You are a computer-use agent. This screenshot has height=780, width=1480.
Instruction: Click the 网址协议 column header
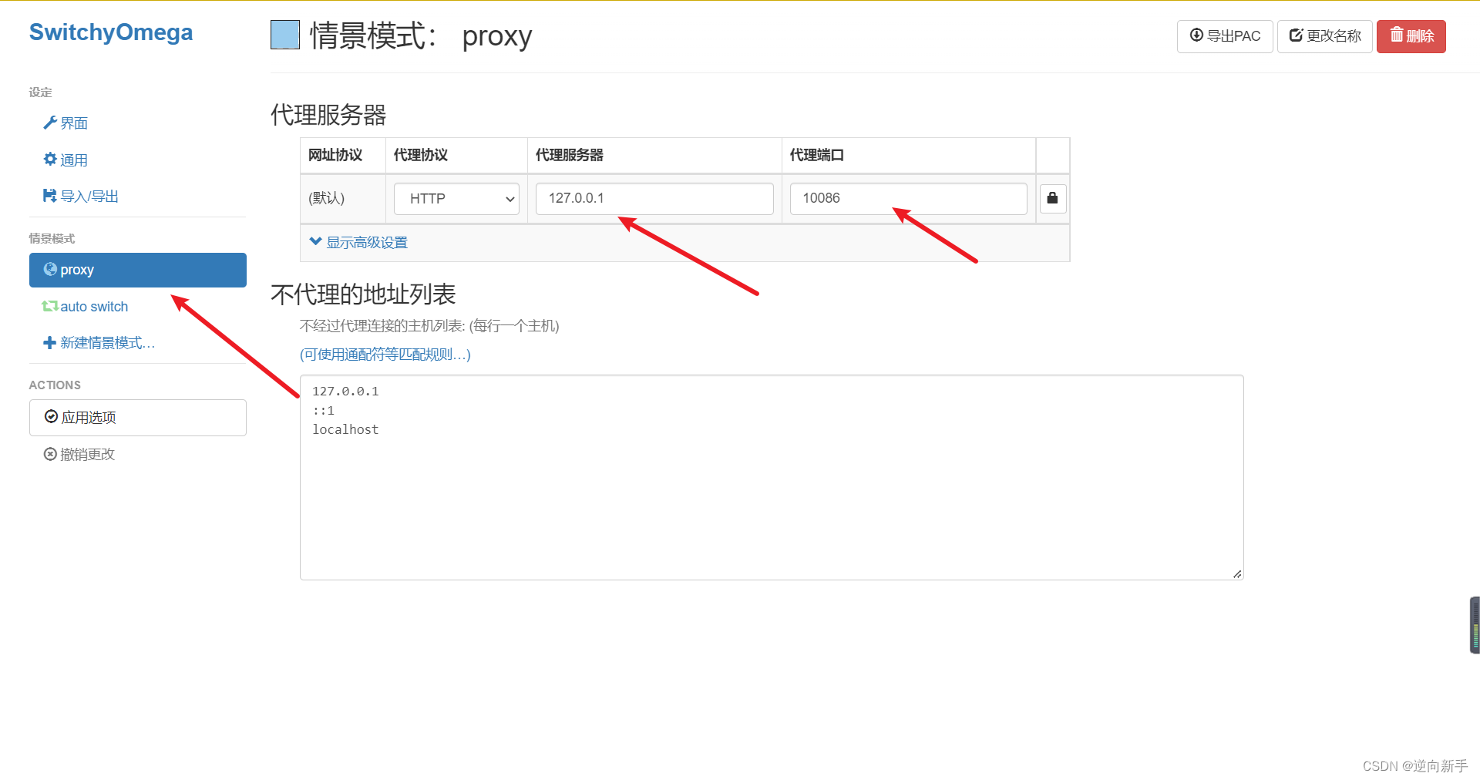pyautogui.click(x=335, y=155)
